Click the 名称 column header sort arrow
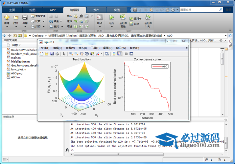 (20, 45)
